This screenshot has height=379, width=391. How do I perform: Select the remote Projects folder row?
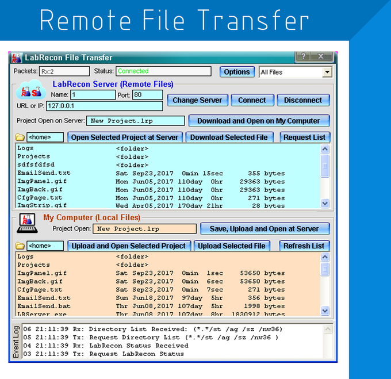[x=168, y=156]
